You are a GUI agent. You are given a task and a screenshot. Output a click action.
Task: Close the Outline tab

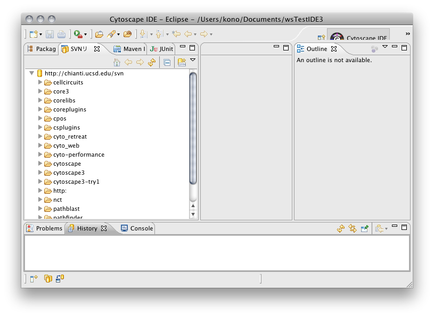[x=334, y=49]
